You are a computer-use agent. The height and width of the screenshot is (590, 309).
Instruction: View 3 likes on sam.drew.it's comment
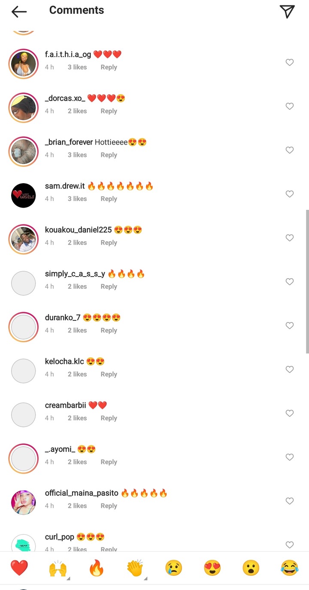(x=77, y=199)
